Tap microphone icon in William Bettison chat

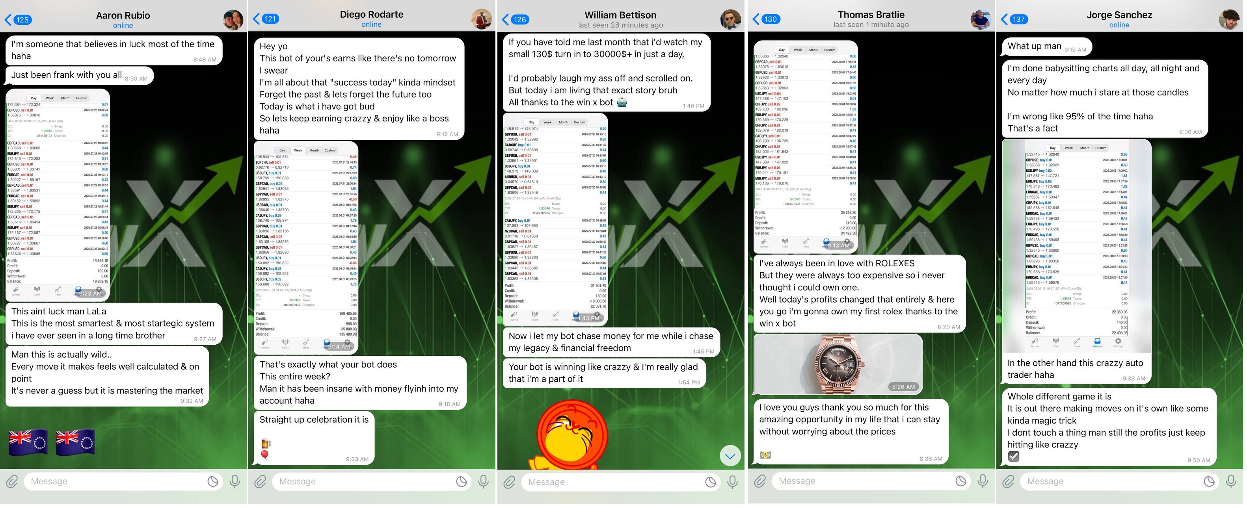pyautogui.click(x=732, y=482)
